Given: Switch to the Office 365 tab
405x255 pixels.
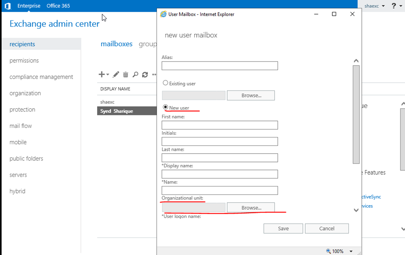Looking at the screenshot, I should [58, 6].
